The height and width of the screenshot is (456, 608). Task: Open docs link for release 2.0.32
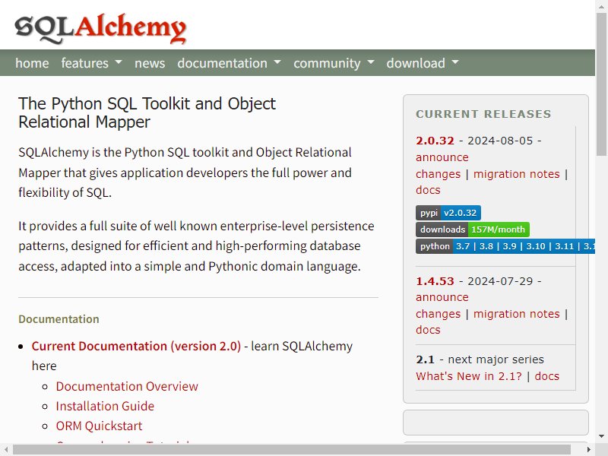point(428,190)
